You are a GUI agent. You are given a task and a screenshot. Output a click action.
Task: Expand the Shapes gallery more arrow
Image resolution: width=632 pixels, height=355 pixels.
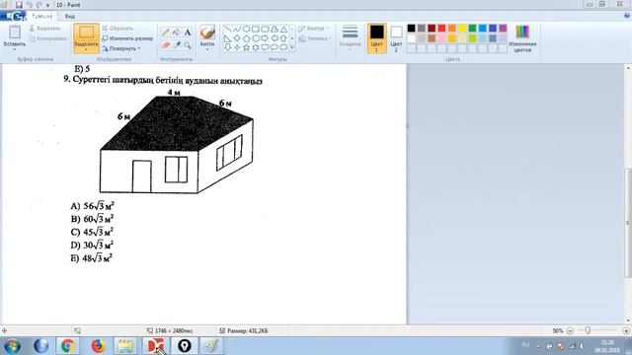point(292,48)
